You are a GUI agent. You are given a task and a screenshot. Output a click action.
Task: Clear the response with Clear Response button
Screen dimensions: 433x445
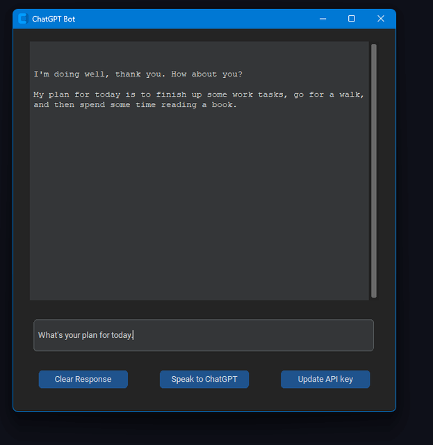(83, 379)
